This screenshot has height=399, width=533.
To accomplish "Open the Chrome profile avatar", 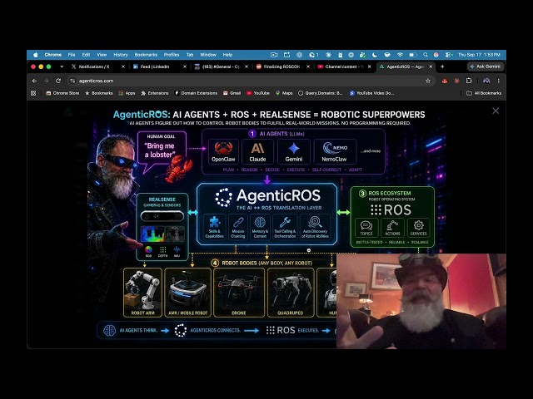I will click(x=486, y=81).
